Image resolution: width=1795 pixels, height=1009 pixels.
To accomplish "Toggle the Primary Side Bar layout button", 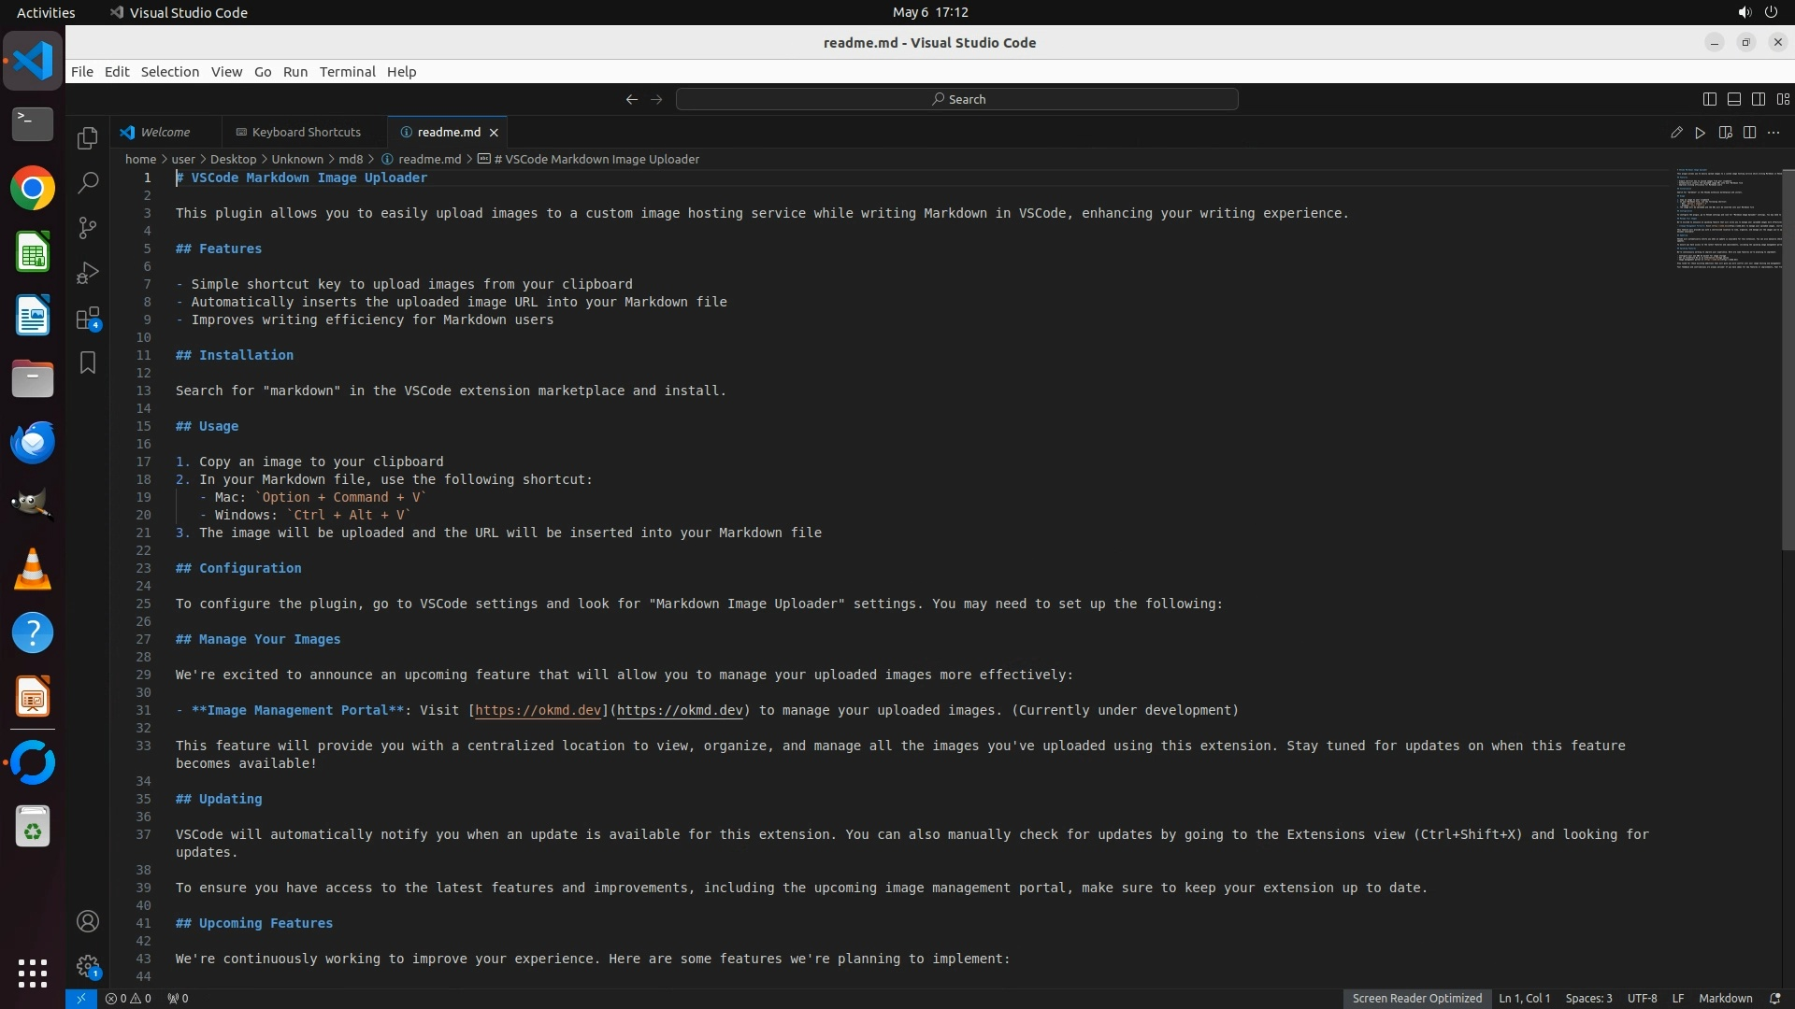I will (1710, 99).
